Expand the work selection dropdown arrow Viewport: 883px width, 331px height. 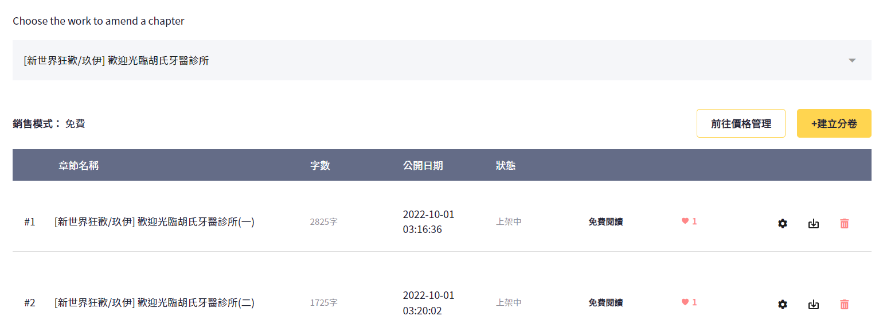(852, 60)
